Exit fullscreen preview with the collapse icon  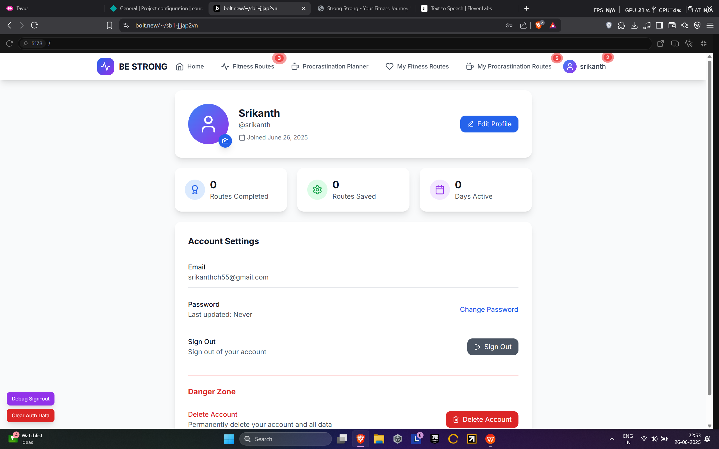click(x=704, y=43)
